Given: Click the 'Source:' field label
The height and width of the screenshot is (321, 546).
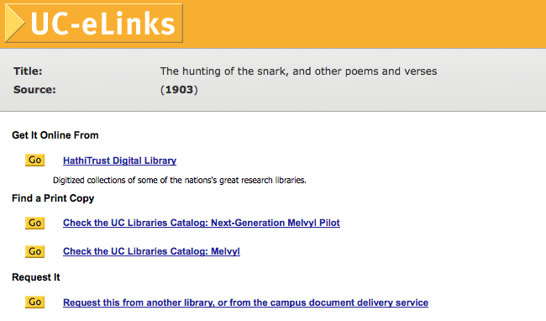Looking at the screenshot, I should [34, 90].
